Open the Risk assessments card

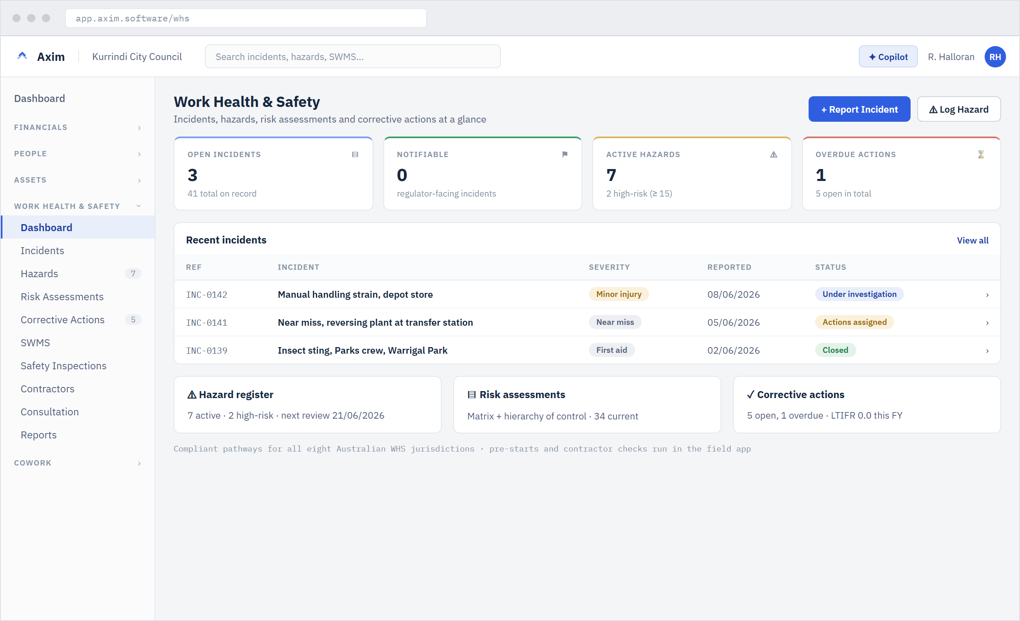[587, 405]
